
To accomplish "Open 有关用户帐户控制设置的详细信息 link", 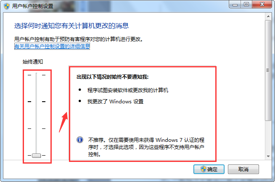I will 52,46.
